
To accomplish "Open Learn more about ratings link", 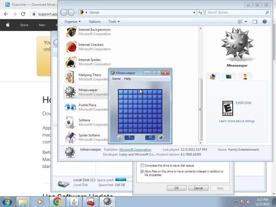I will coord(237,121).
